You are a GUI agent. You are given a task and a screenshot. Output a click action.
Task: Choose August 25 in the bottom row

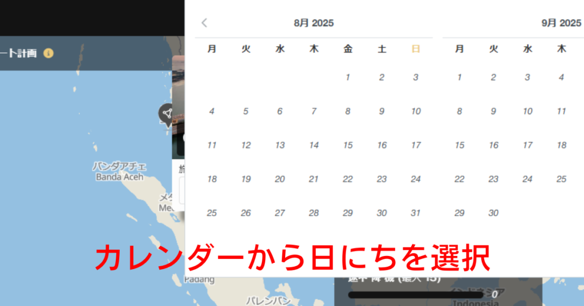click(x=212, y=213)
